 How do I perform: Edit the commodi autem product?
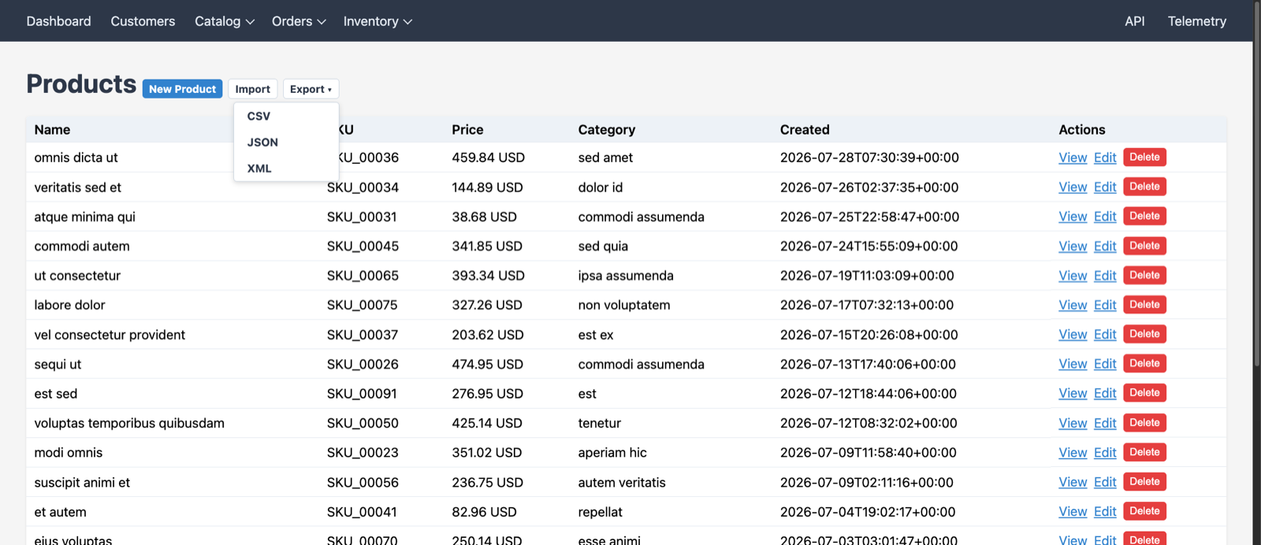pyautogui.click(x=1105, y=246)
